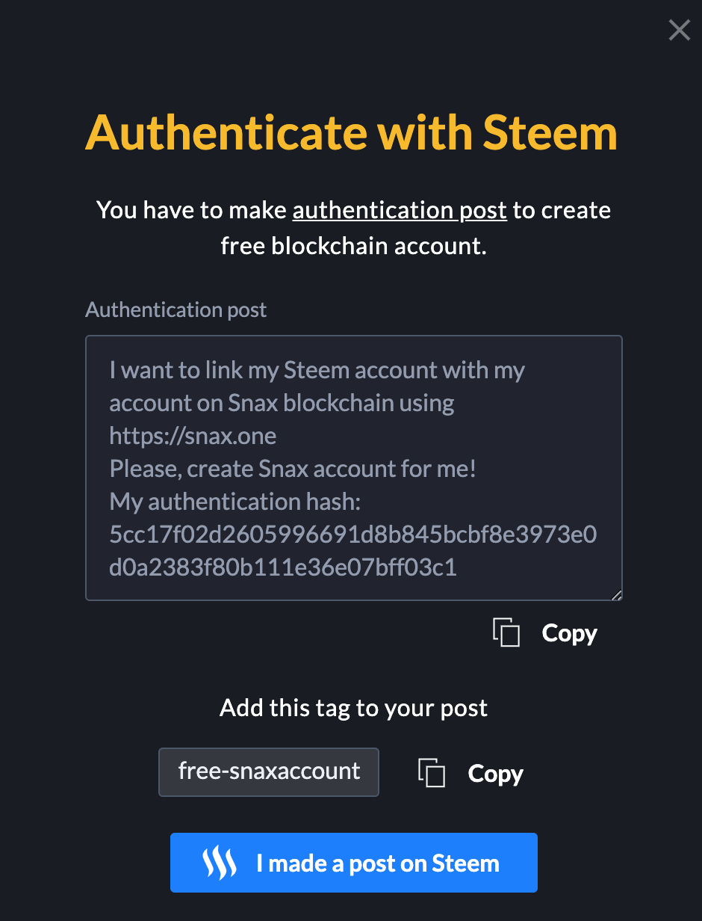
Task: Click the "Authenticate with Steem" heading
Action: pos(351,132)
